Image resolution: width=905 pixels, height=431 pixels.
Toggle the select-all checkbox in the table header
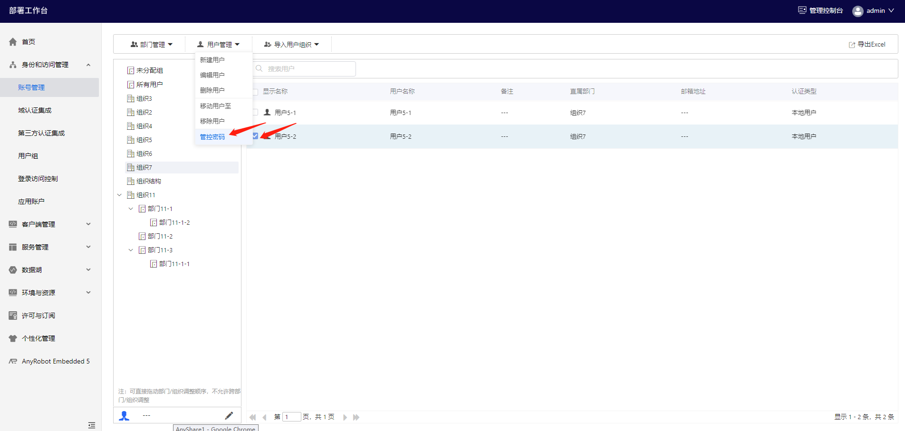pyautogui.click(x=255, y=92)
